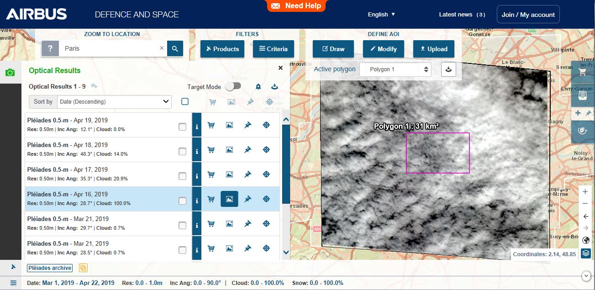Center the map on the Apr 19, 2019 result
This screenshot has width=595, height=290.
click(x=266, y=125)
